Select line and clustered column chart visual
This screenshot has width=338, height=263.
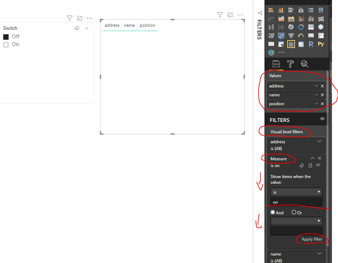point(311,18)
